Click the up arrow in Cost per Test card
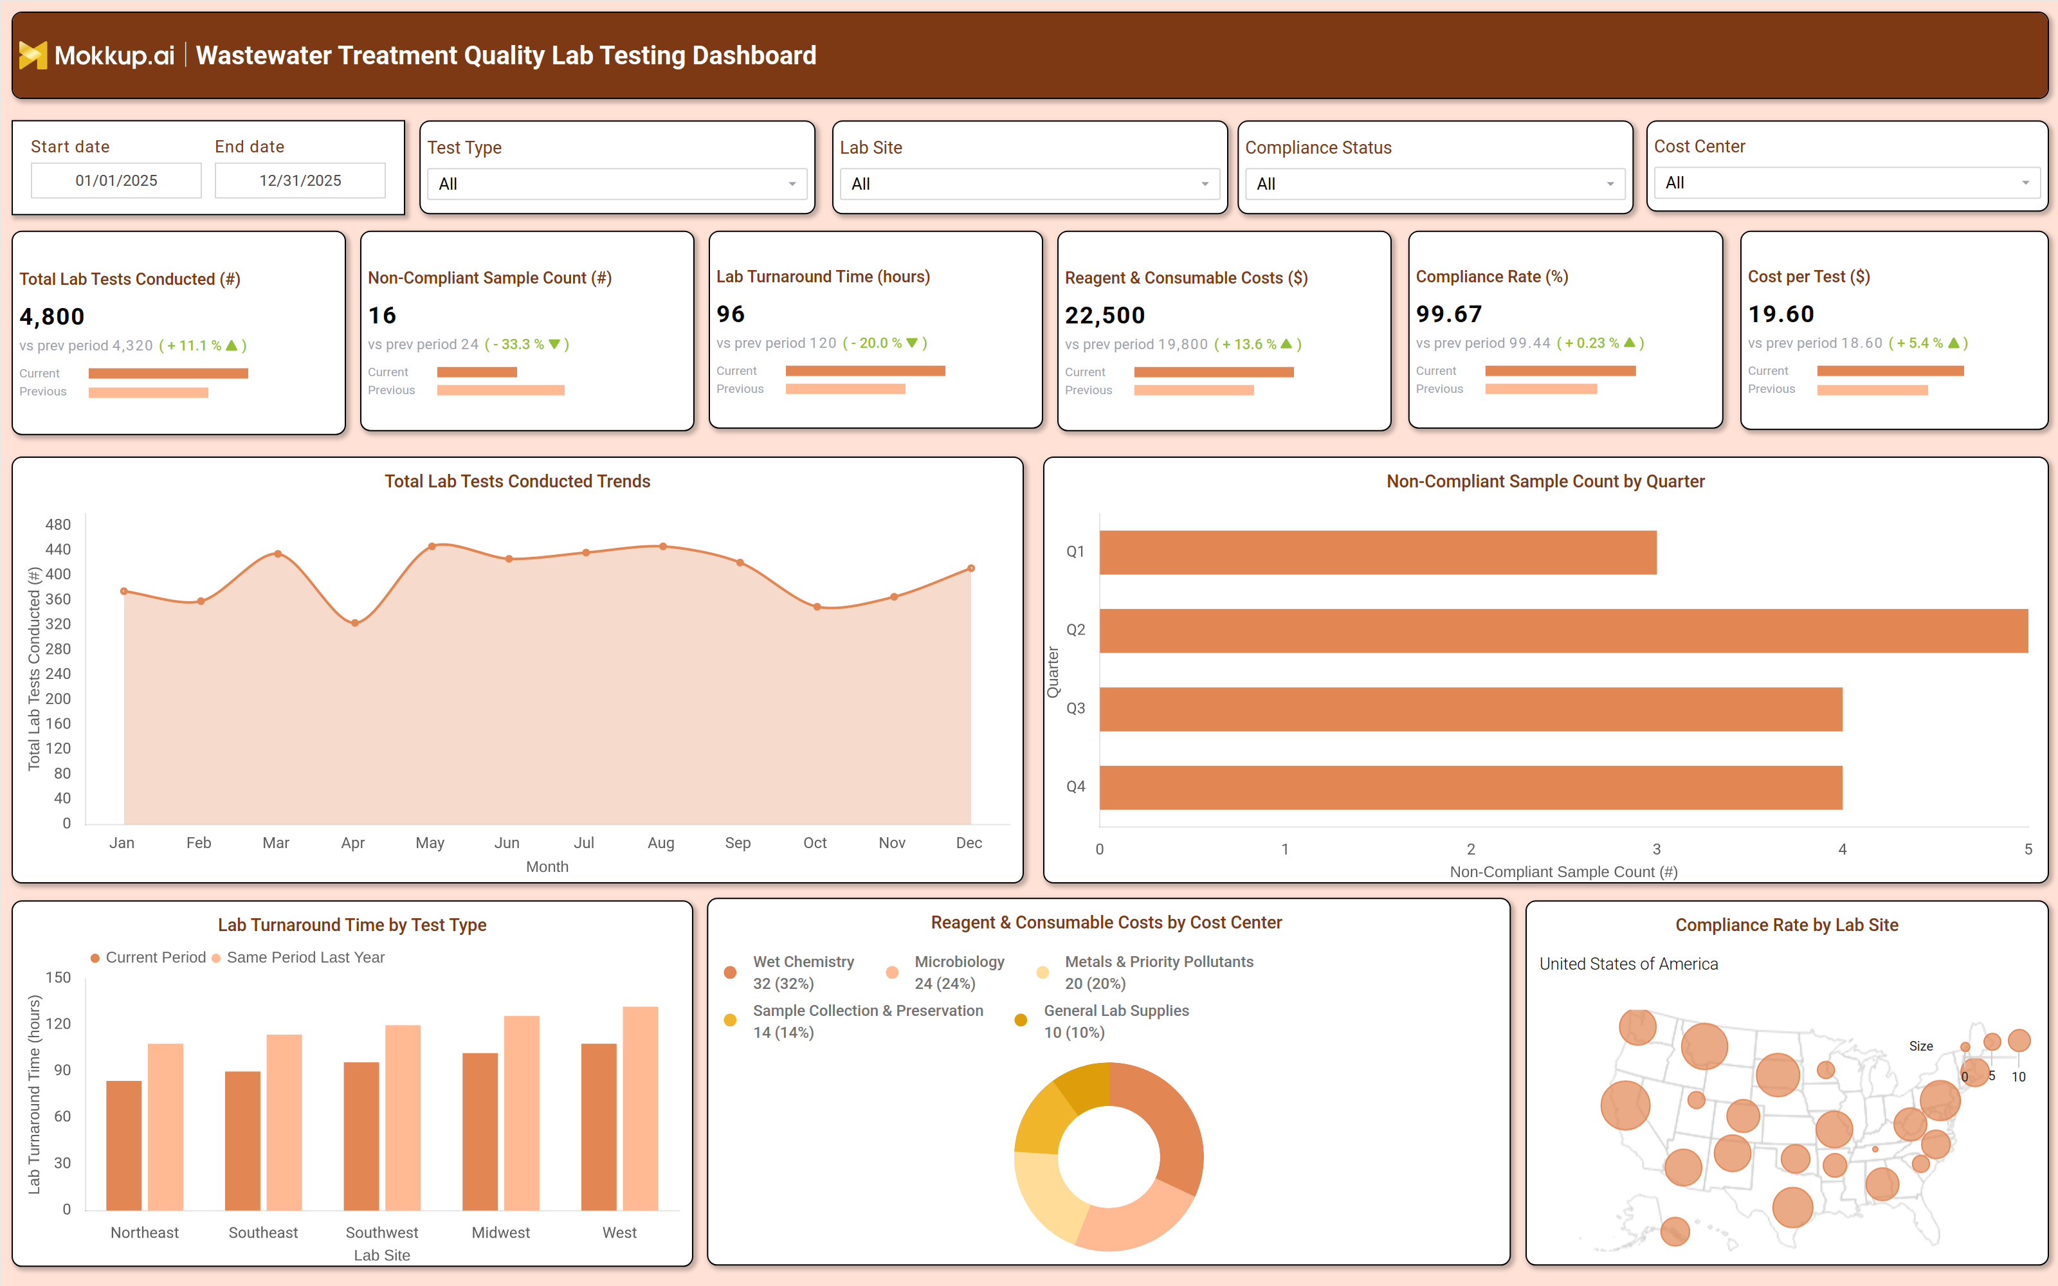This screenshot has width=2058, height=1286. pyautogui.click(x=1953, y=343)
